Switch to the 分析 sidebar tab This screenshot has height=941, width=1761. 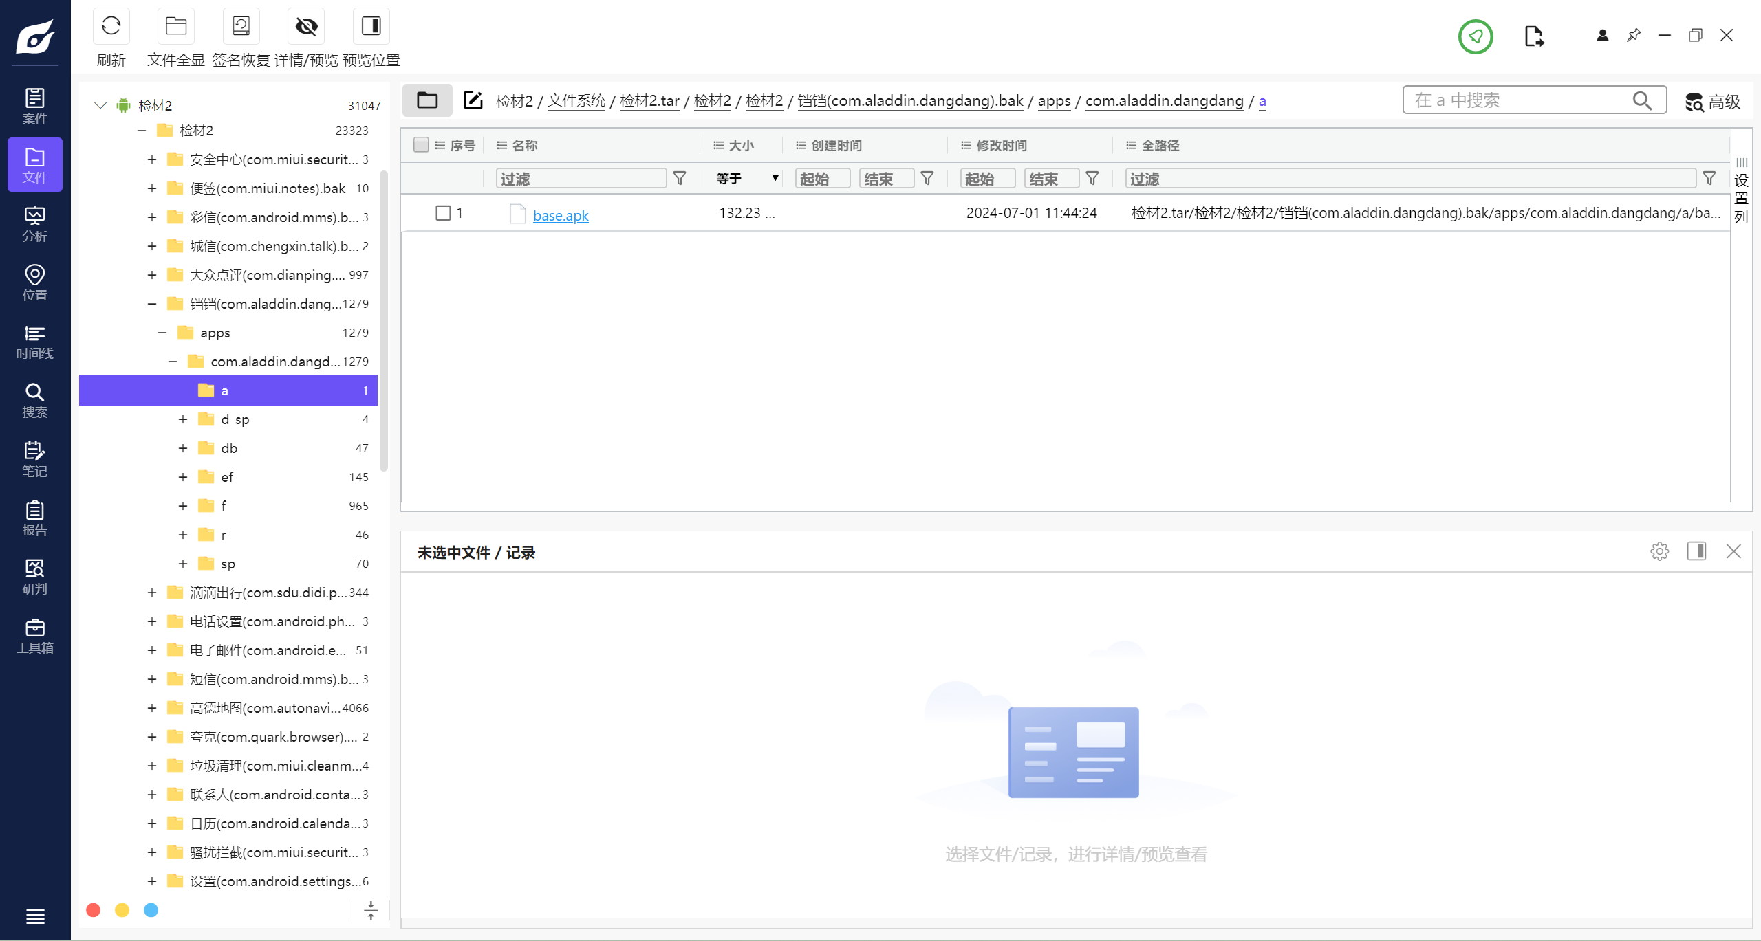click(x=34, y=224)
